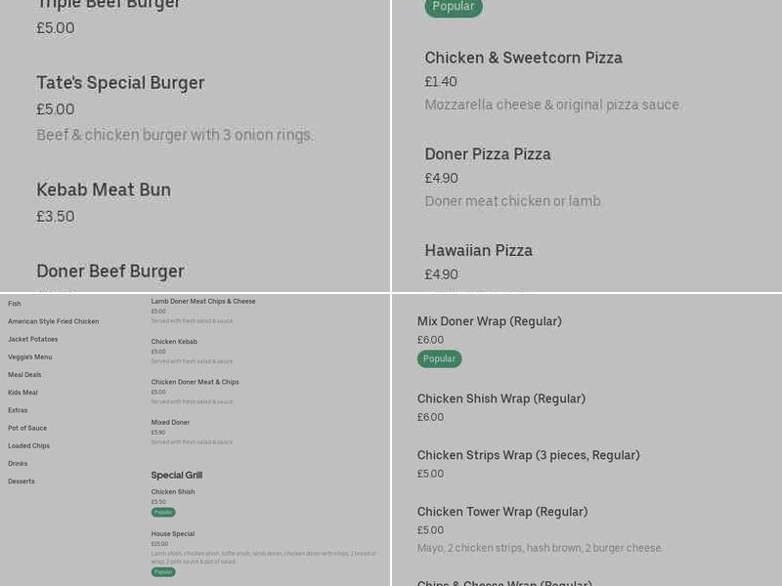Viewport: 782px width, 586px height.
Task: Open Tate's Special Burger details
Action: (120, 83)
